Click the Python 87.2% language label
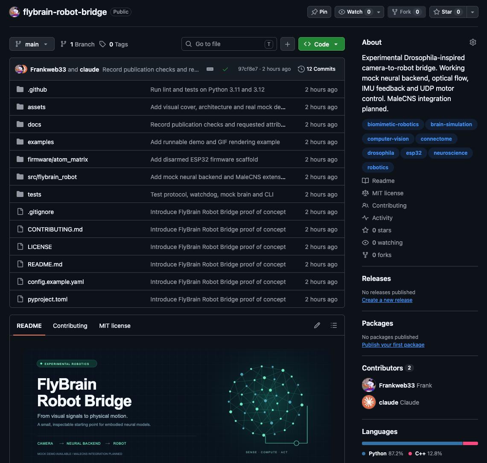This screenshot has height=463, width=487. [x=382, y=453]
